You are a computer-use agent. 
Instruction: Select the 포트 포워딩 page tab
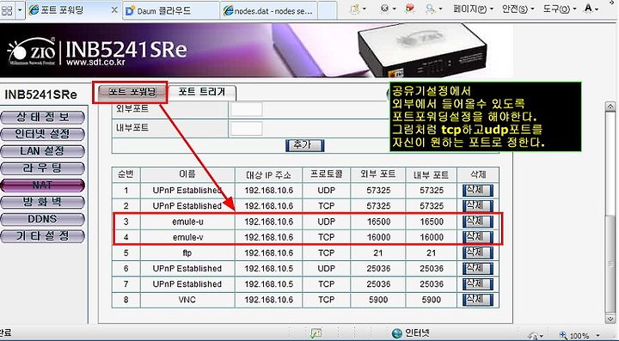click(x=132, y=93)
